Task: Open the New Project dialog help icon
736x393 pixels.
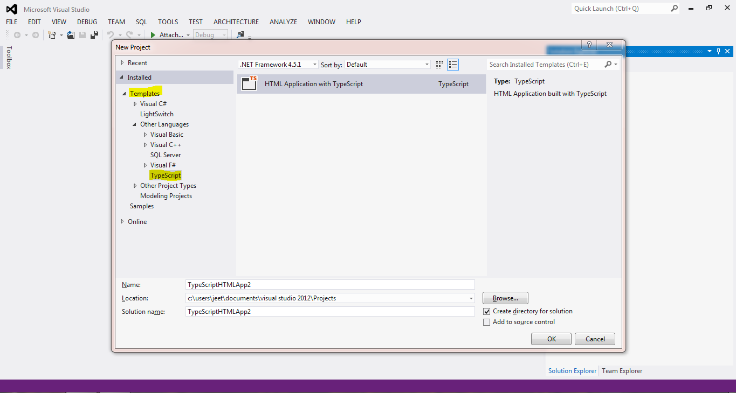Action: 588,45
